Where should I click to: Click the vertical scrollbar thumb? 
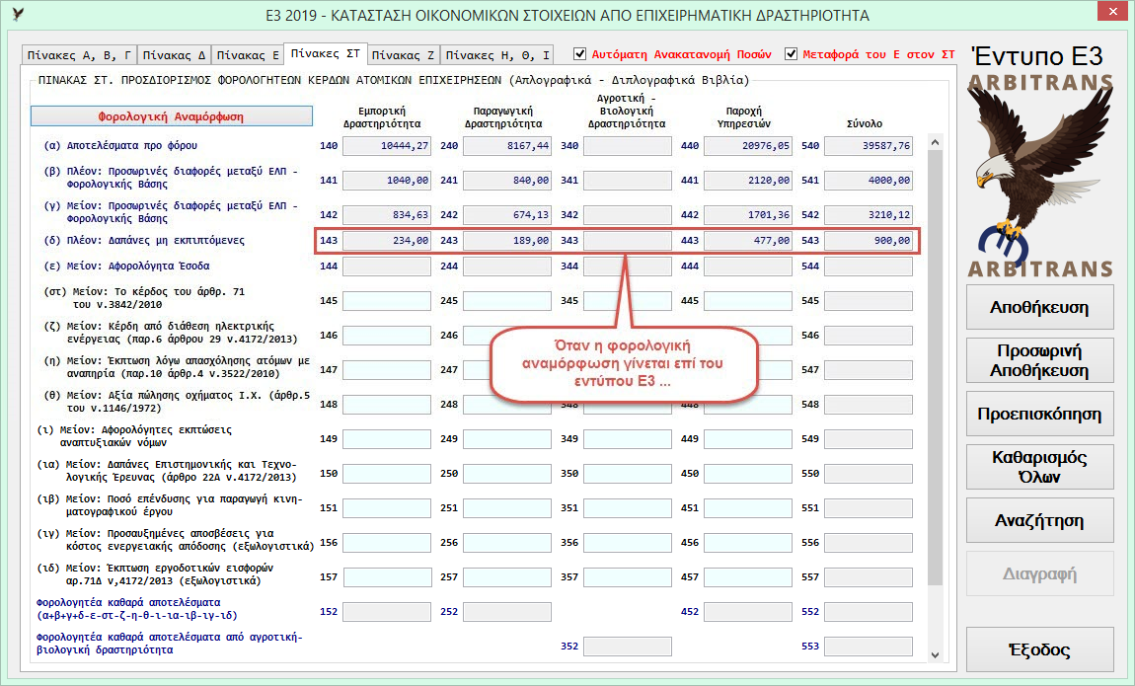pos(936,367)
